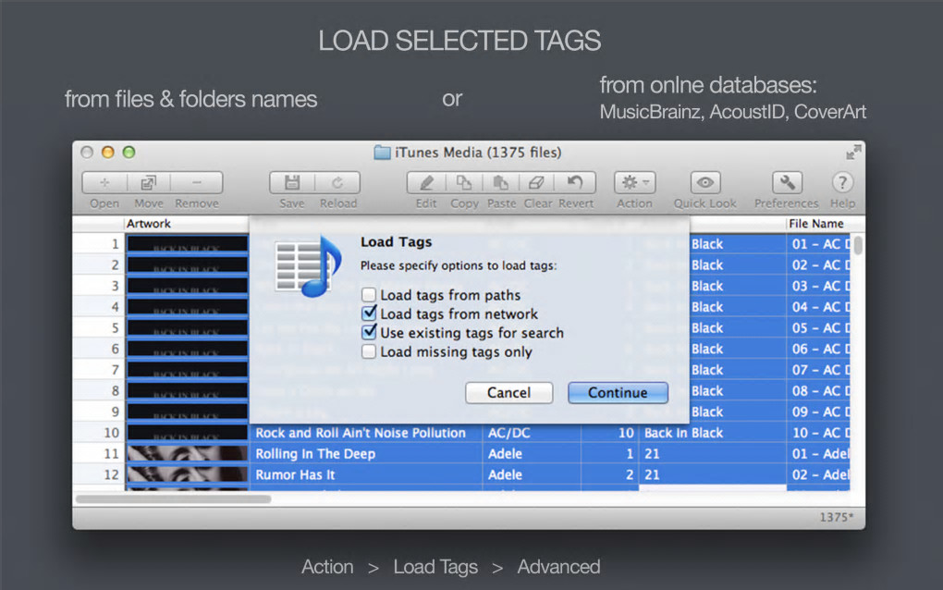Image resolution: width=943 pixels, height=590 pixels.
Task: Copy tags with the Copy icon
Action: [x=464, y=182]
